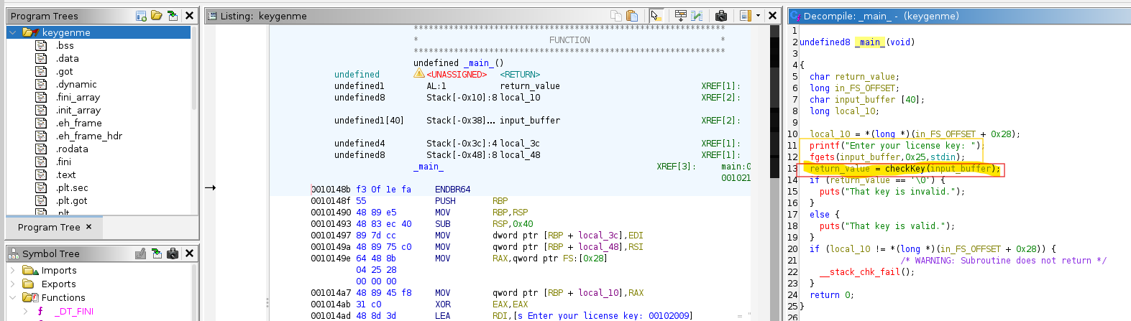Click checkKey function call in decompiler

pyautogui.click(x=905, y=169)
